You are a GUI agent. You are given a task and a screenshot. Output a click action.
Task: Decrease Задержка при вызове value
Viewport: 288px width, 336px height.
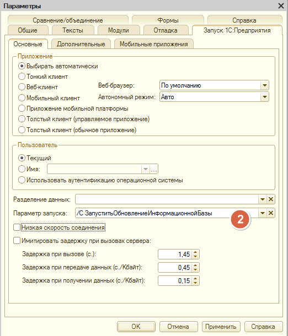pyautogui.click(x=195, y=257)
